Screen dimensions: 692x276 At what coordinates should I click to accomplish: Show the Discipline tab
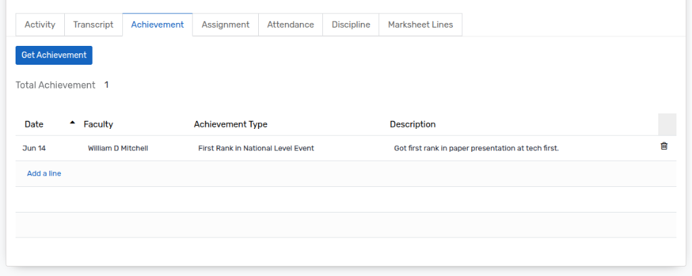(351, 25)
